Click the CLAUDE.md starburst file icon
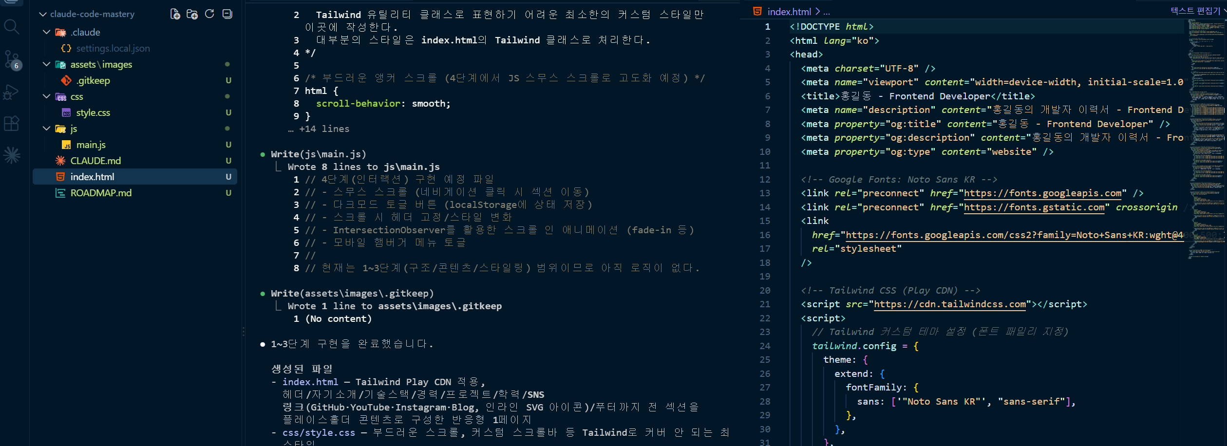The height and width of the screenshot is (446, 1227). click(x=60, y=161)
